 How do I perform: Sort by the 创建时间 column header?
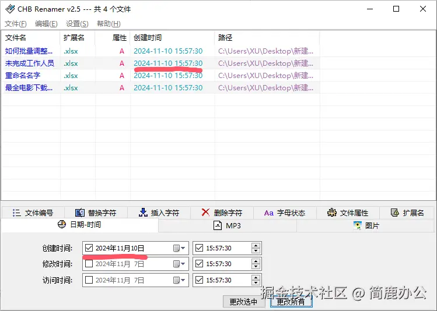172,37
